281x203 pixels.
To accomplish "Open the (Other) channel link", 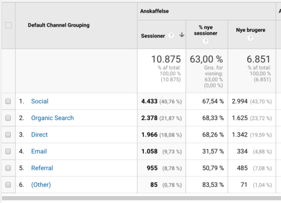I will (41, 185).
